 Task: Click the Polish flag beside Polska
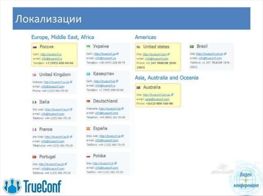[x=88, y=156]
